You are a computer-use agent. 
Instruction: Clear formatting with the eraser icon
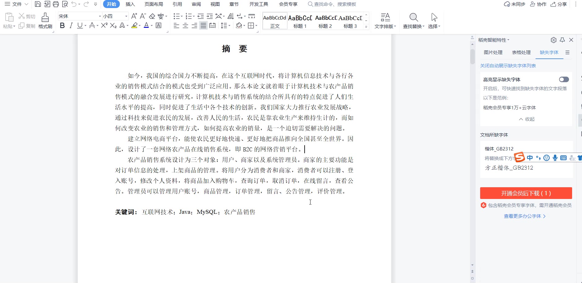152,16
